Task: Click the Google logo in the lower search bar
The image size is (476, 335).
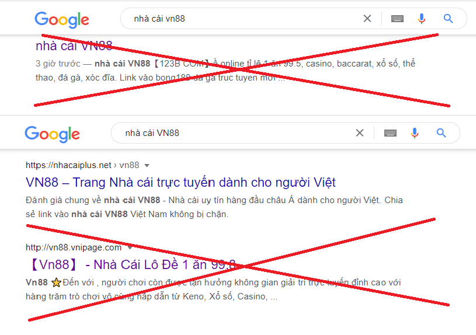Action: click(52, 134)
